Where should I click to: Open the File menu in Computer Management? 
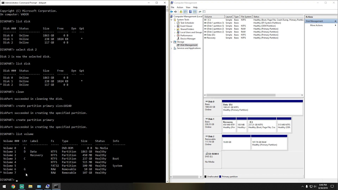[172, 7]
